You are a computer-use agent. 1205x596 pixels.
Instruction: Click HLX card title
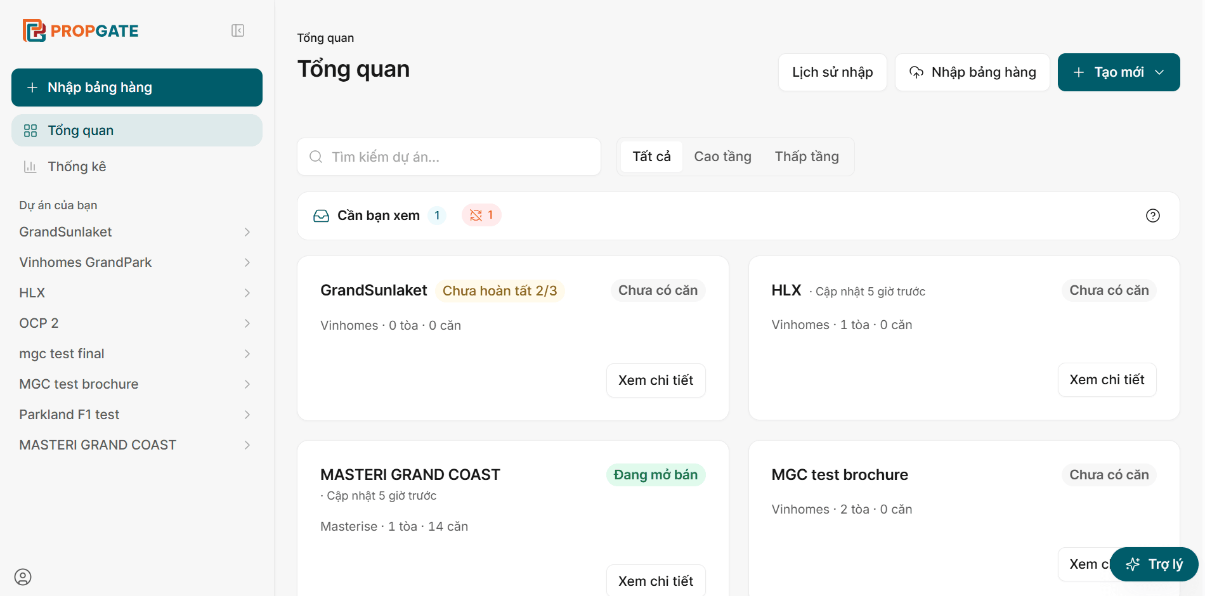(x=786, y=290)
